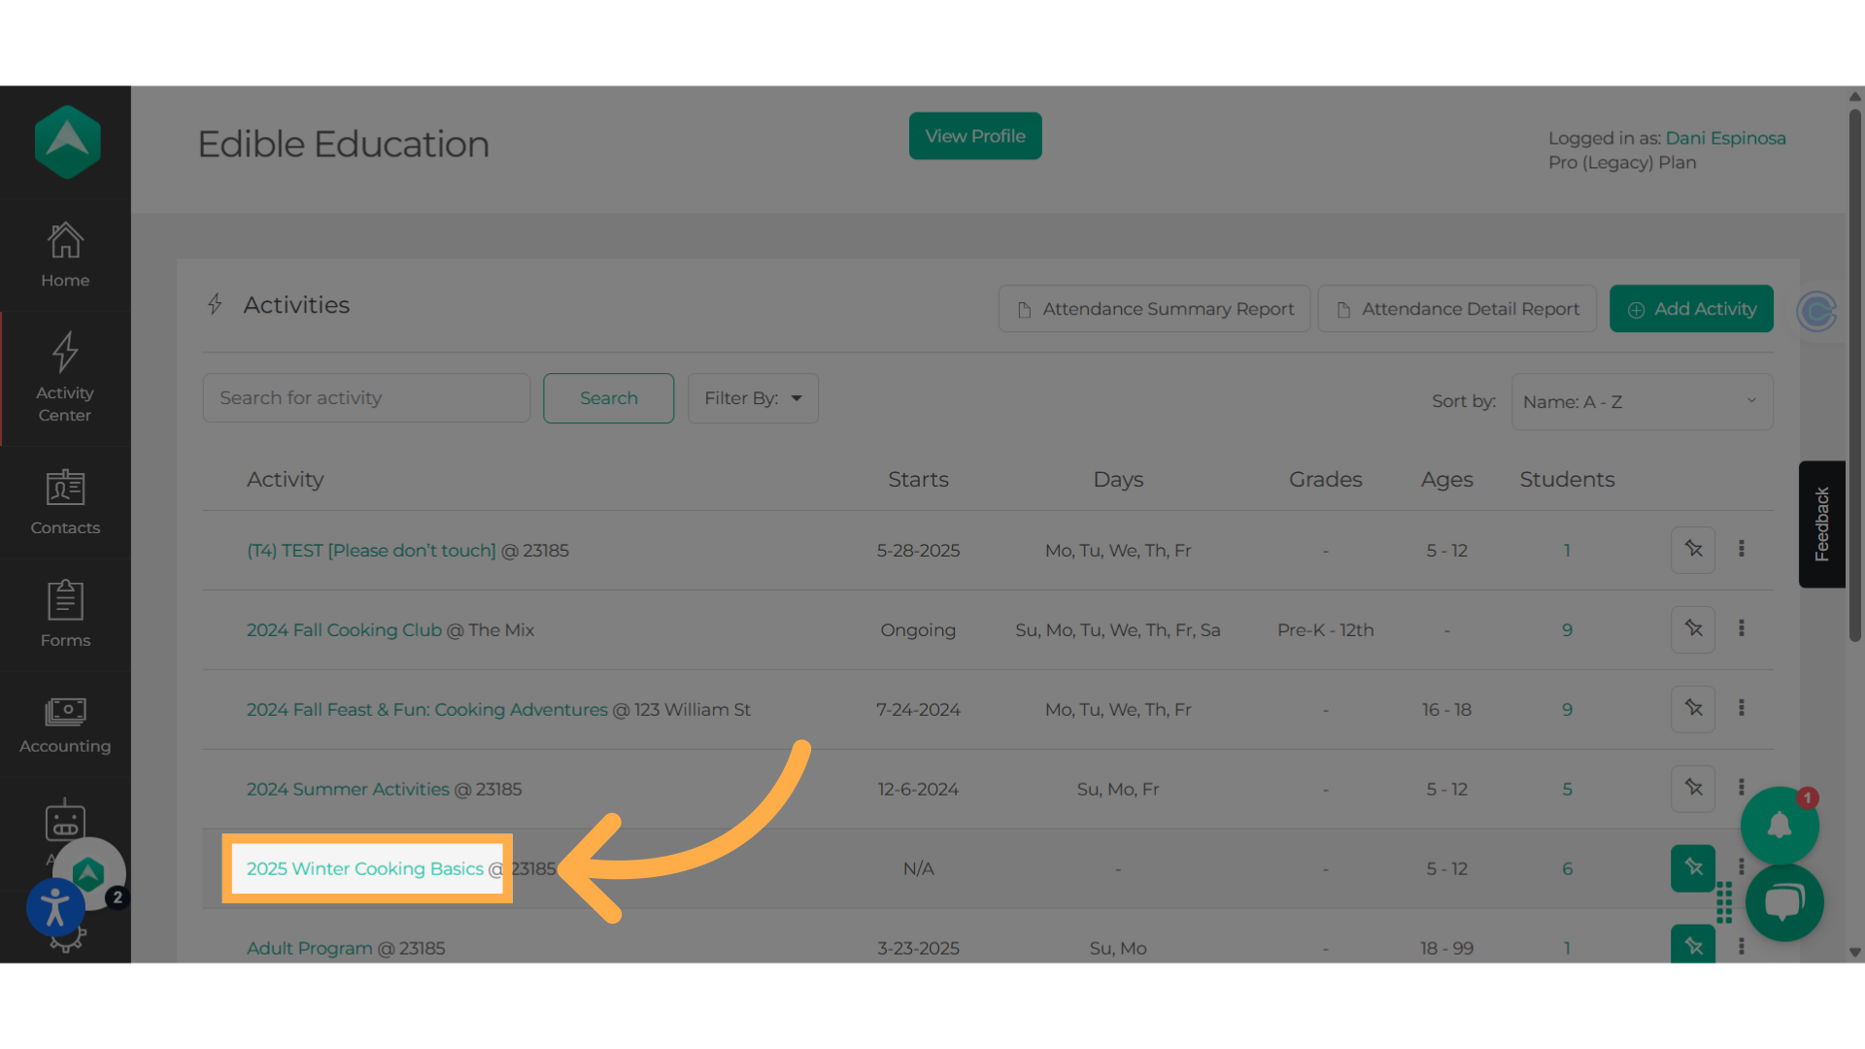Open accessibility options button
Screen dimensions: 1865x1049
[x=55, y=907]
